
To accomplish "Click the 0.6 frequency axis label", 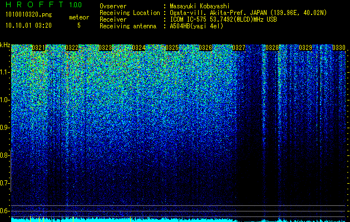I will click(x=5, y=211).
